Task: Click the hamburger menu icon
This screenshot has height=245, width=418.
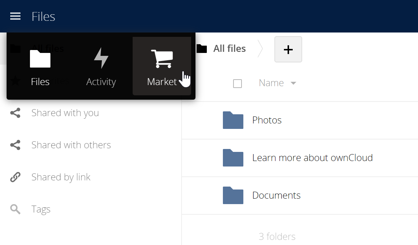Action: (x=15, y=16)
